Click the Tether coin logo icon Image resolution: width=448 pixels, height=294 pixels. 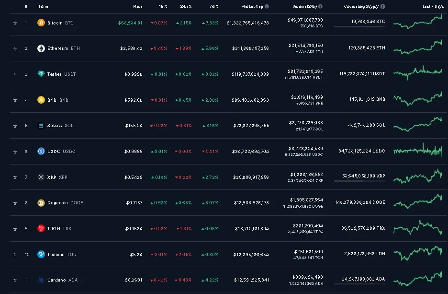41,74
